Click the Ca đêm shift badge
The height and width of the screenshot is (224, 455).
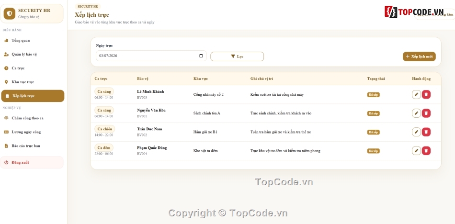coord(104,148)
